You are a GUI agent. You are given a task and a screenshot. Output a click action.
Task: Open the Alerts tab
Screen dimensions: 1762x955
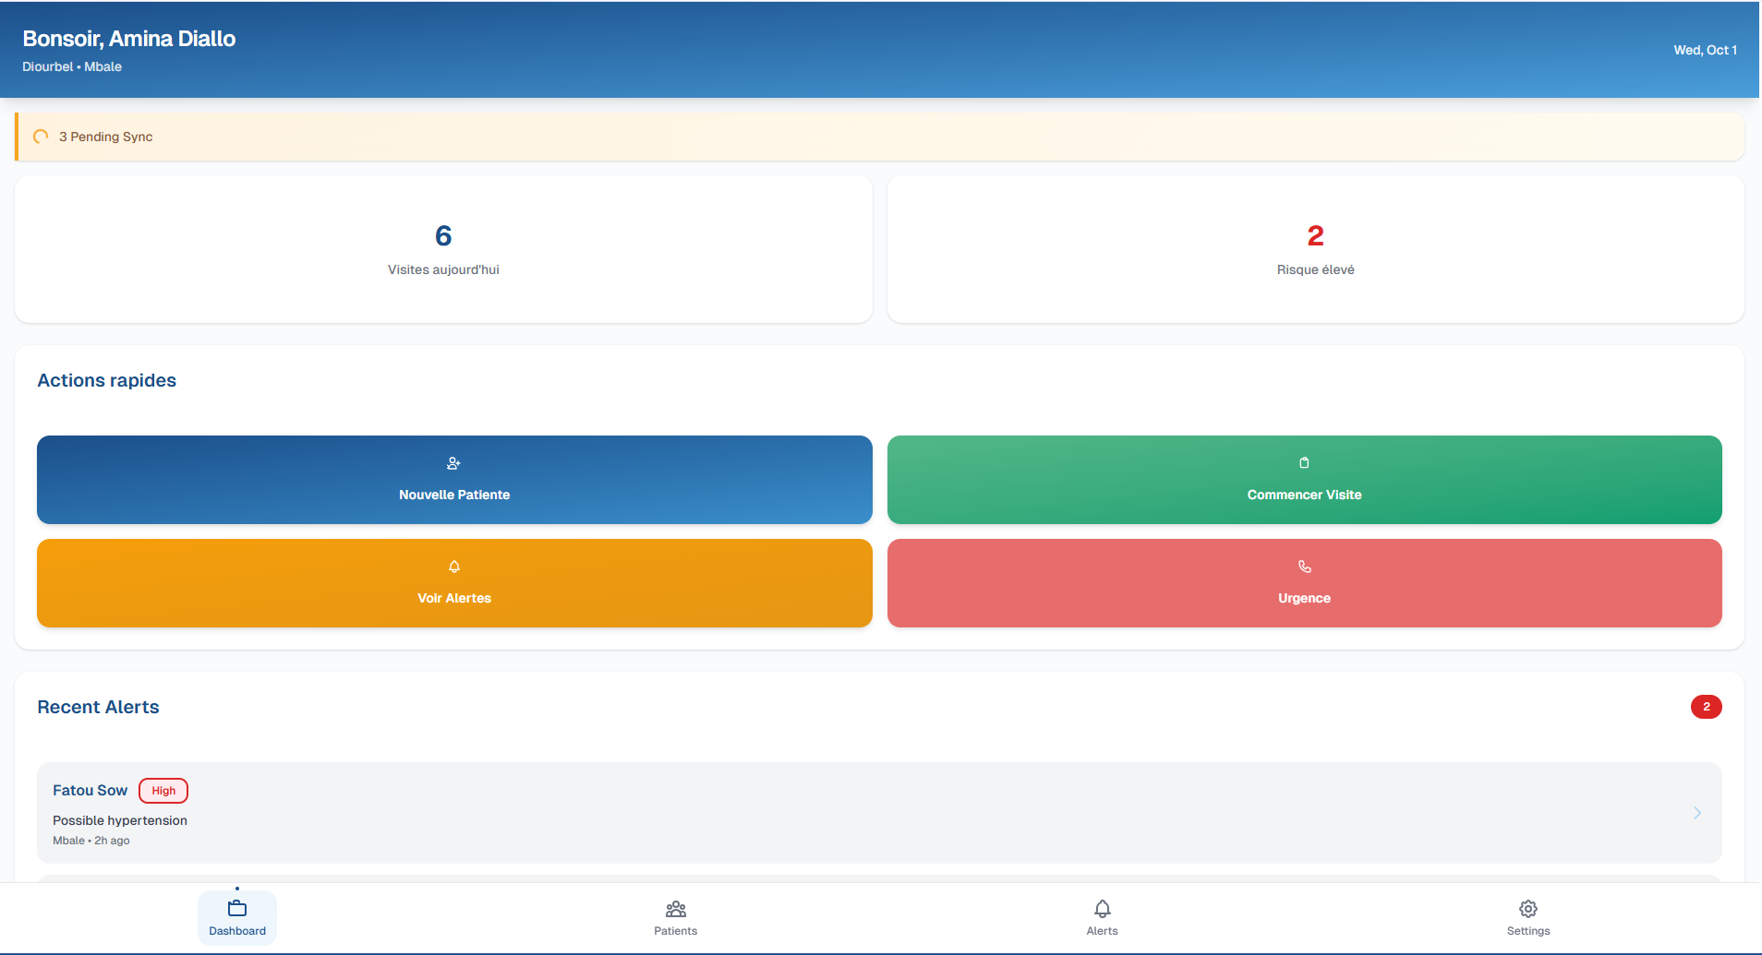click(1101, 918)
